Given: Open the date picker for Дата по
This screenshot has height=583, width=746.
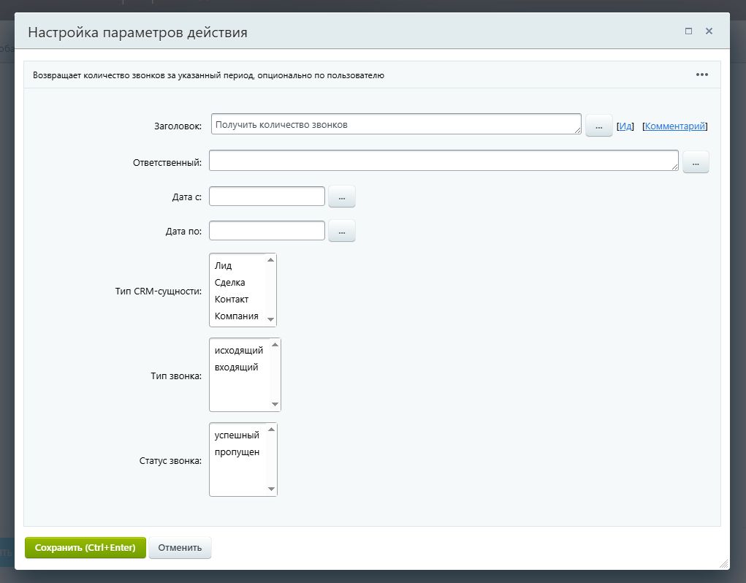Looking at the screenshot, I should click(341, 230).
